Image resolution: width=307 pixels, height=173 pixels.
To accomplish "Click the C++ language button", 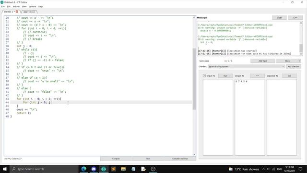I will coord(295,18).
